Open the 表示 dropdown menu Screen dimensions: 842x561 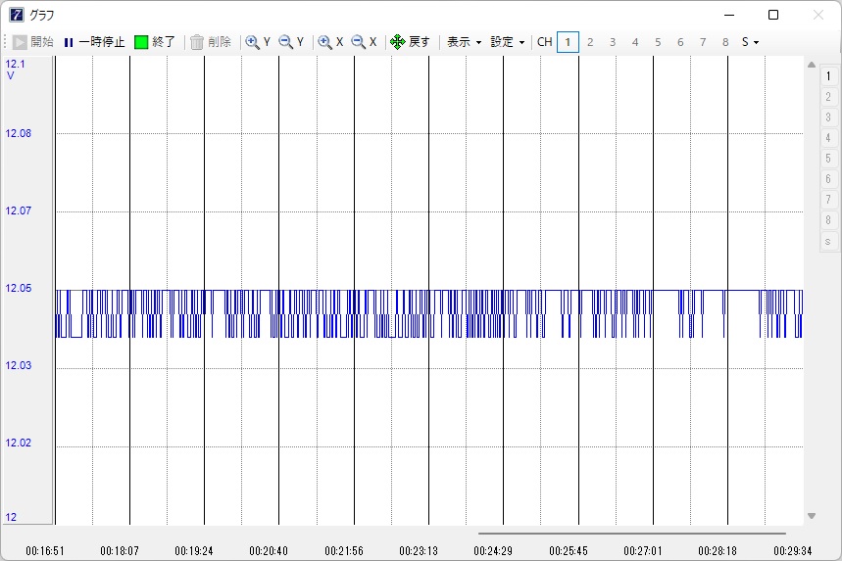[464, 42]
